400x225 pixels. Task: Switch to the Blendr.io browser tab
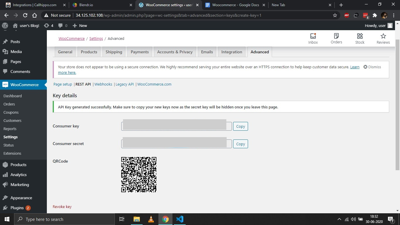[102, 5]
